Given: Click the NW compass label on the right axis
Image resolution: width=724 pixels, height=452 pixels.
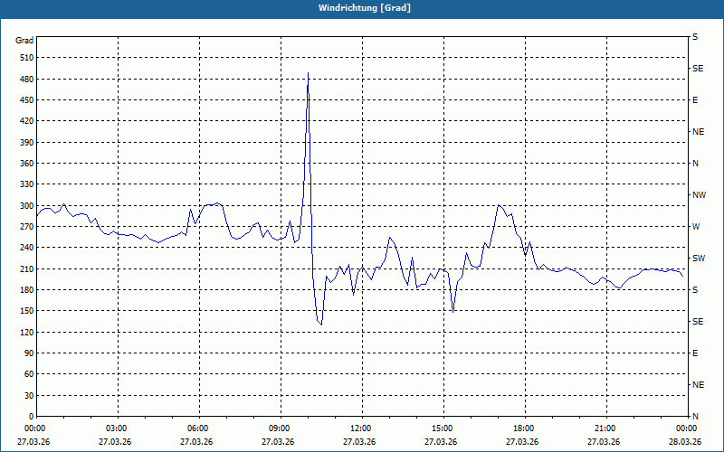Looking at the screenshot, I should [699, 195].
